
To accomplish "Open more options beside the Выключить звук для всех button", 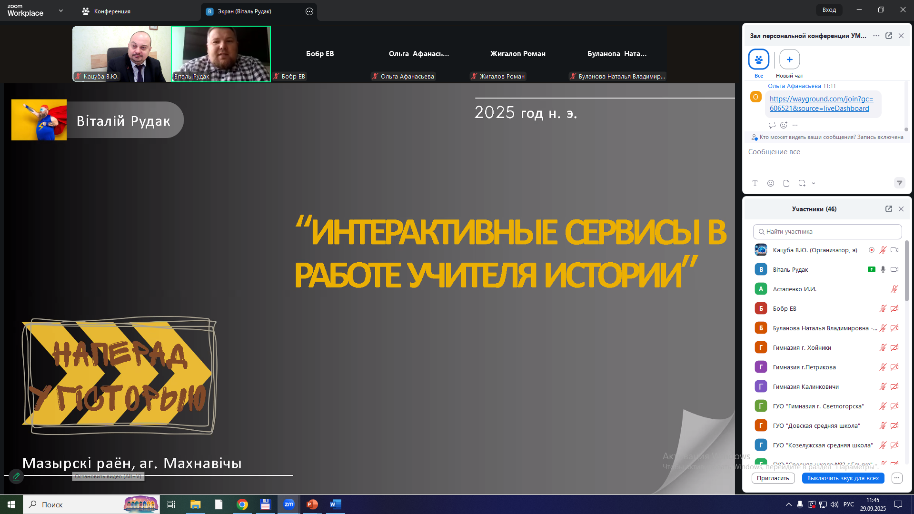I will click(897, 478).
